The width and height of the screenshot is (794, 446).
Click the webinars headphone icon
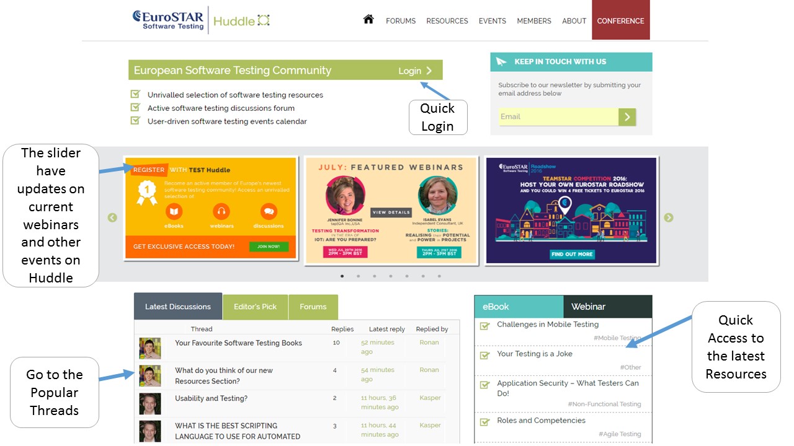[221, 212]
